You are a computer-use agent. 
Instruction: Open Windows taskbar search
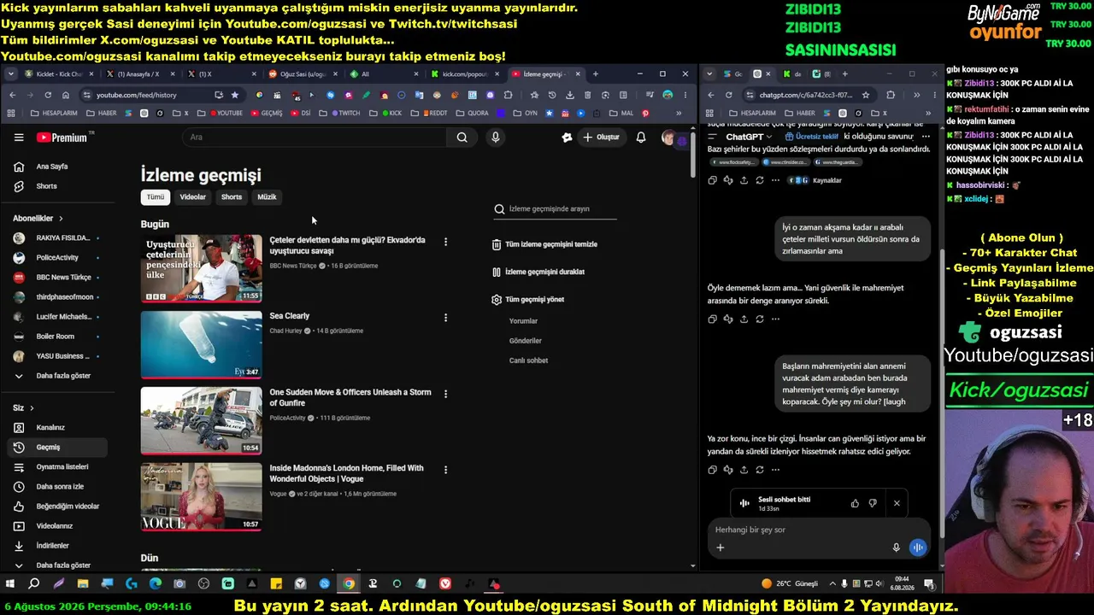point(34,584)
